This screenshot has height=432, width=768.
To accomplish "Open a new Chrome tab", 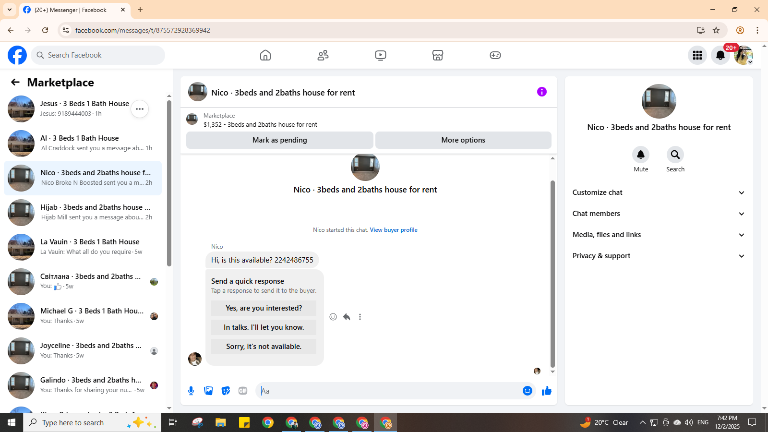I will click(140, 10).
